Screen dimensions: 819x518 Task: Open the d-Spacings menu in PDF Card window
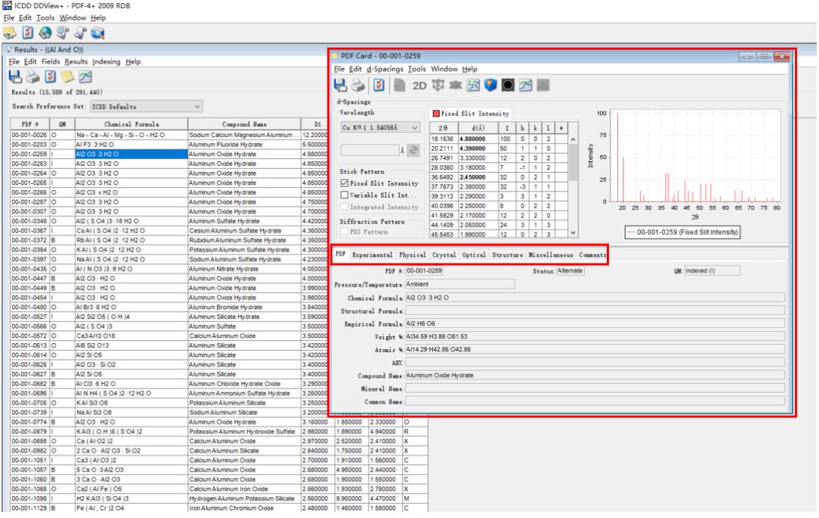385,69
